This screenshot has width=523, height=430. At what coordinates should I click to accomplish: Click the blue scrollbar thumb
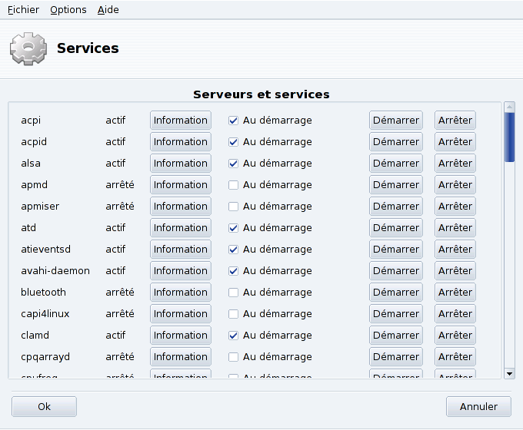click(509, 137)
